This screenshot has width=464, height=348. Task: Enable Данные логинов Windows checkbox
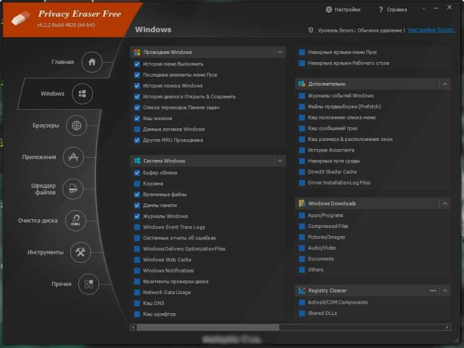click(x=137, y=129)
